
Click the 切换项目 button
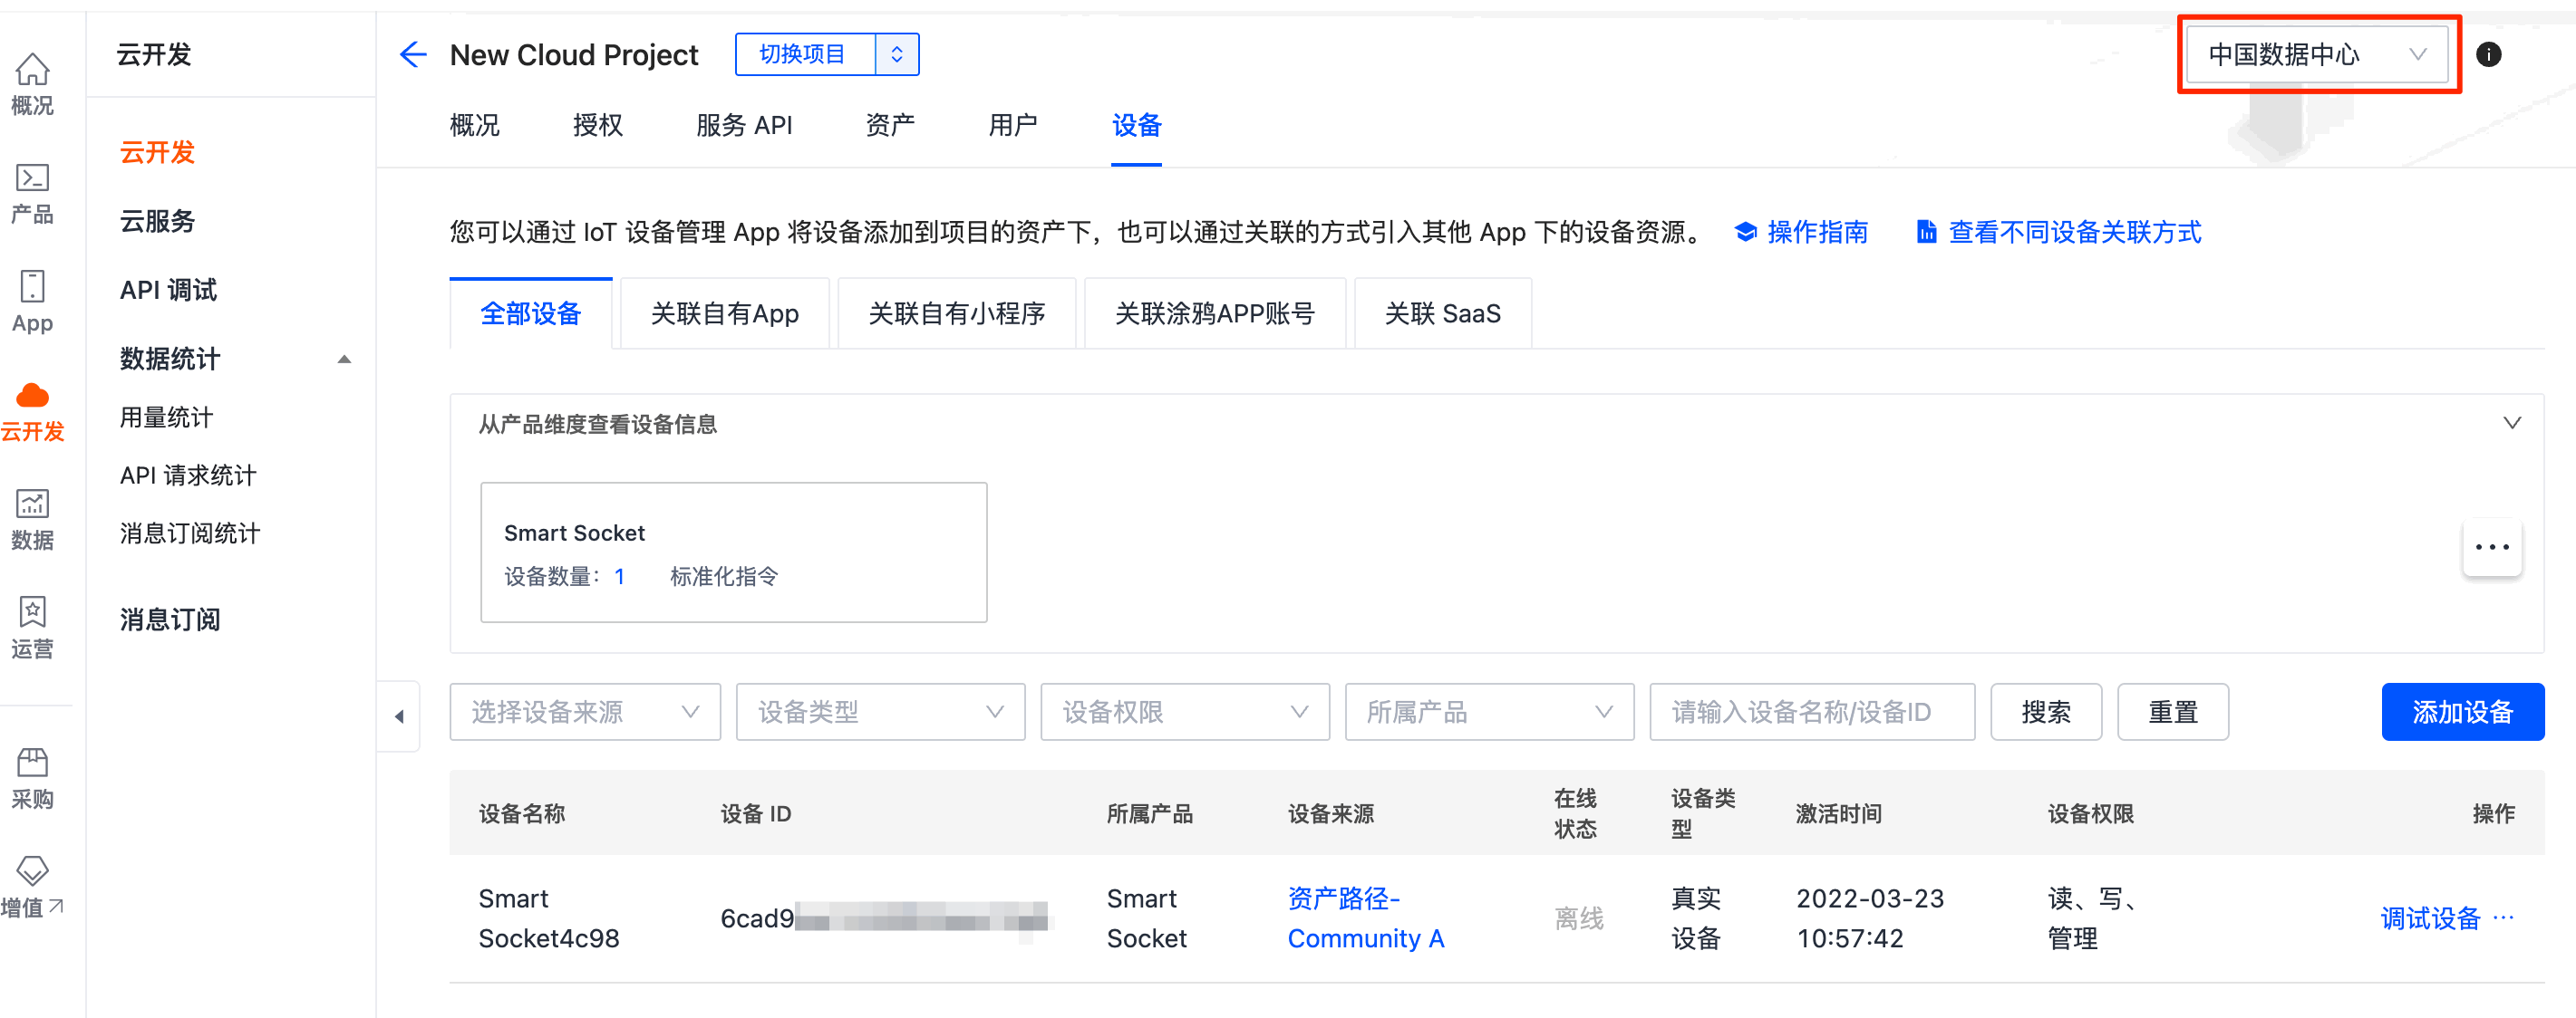(x=803, y=54)
